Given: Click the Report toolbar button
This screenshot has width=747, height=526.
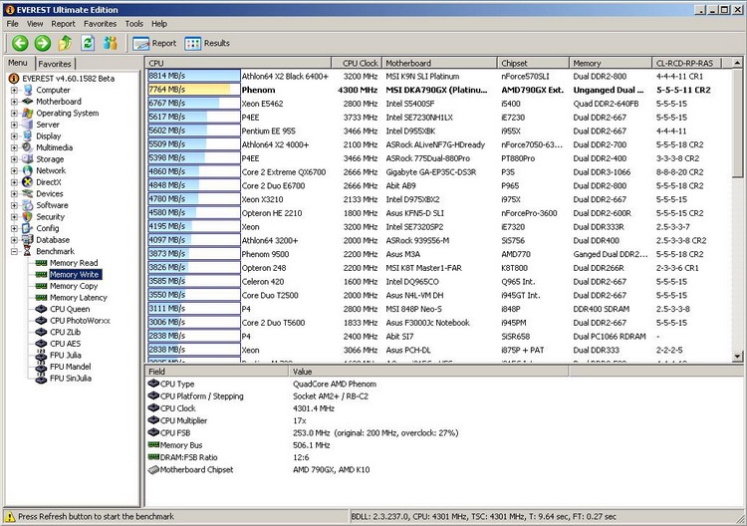Looking at the screenshot, I should 154,44.
